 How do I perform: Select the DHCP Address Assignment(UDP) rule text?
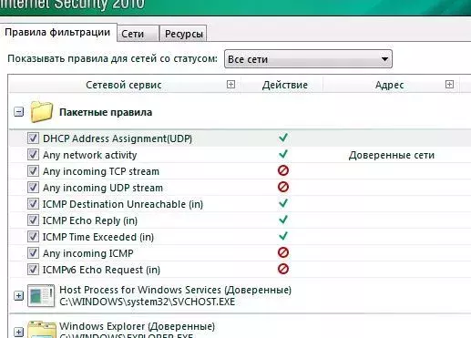tap(118, 138)
